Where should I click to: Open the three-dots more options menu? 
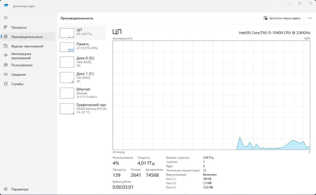pyautogui.click(x=310, y=18)
